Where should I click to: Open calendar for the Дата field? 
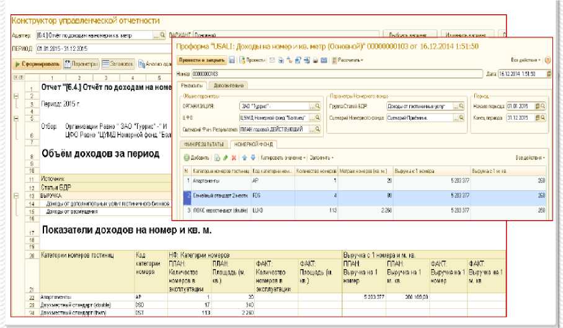(x=547, y=74)
